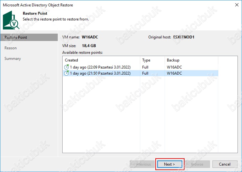Click Full type in the 21:50 row

tap(145, 73)
